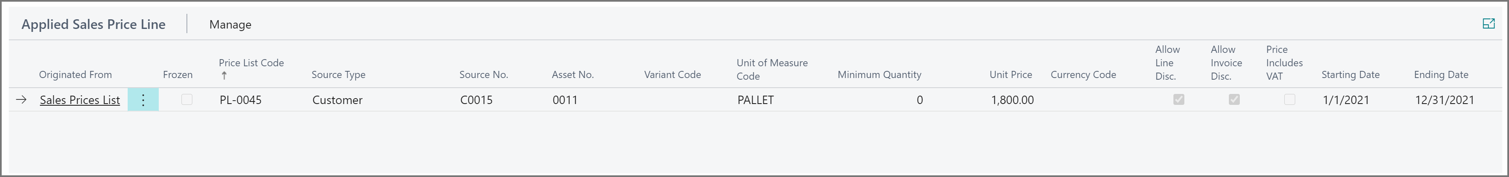Click the Customer source type cell
1509x177 pixels.
point(337,101)
